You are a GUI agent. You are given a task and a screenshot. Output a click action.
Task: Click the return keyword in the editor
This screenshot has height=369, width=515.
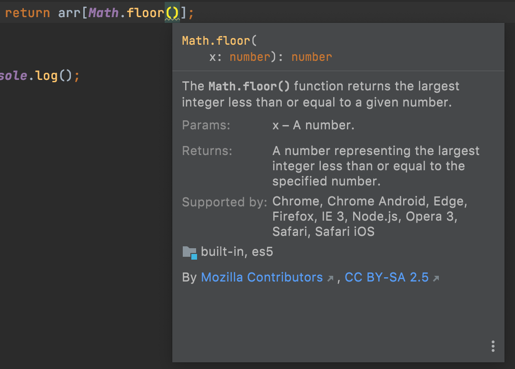[x=28, y=13]
